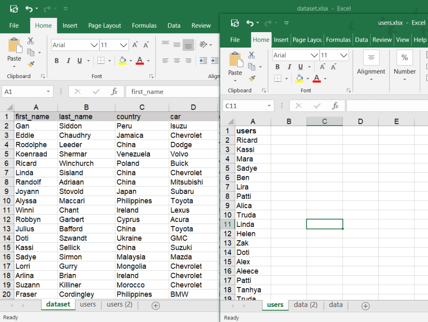Open font name dropdown showing Arial in dataset

click(x=94, y=45)
